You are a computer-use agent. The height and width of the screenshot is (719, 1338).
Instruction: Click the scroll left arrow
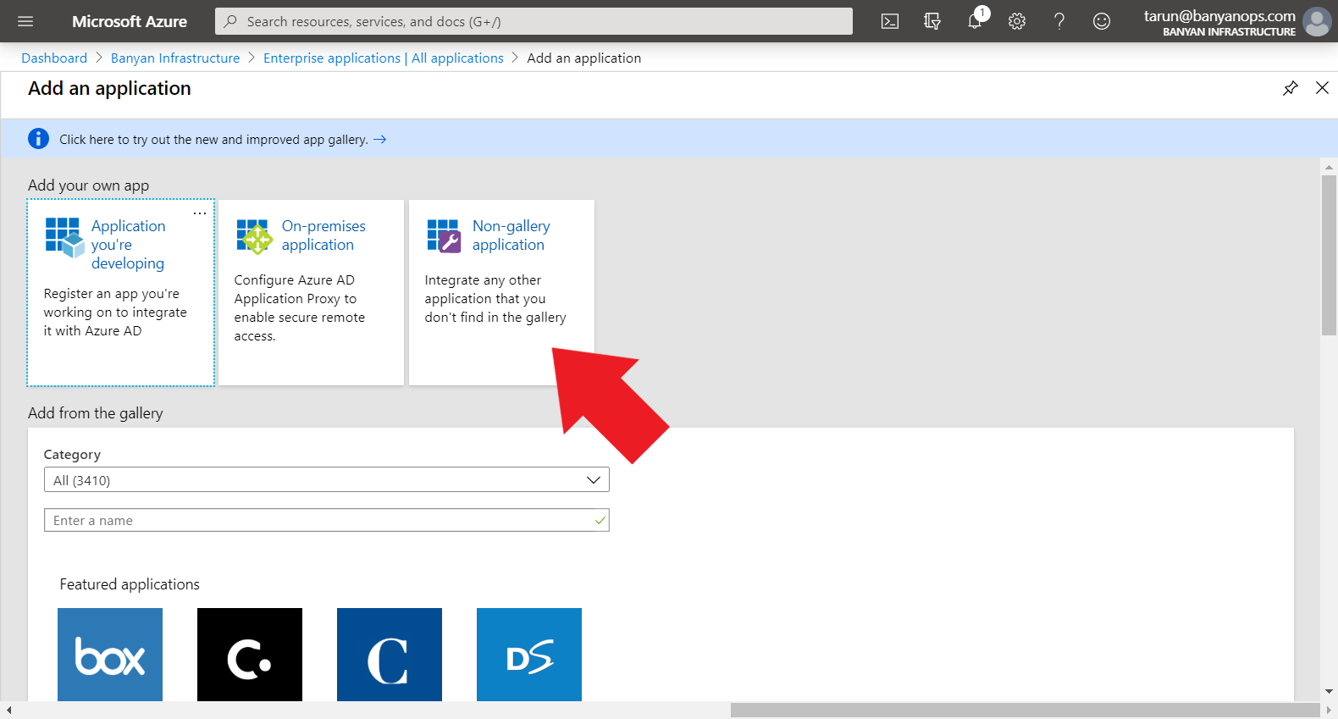(x=8, y=710)
